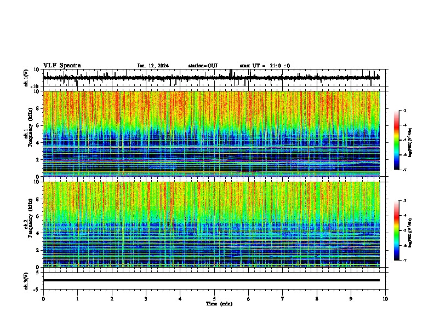This screenshot has width=434, height=335.
Task: Click the "4" kHz tick on ch.2 frequency axis
Action: click(x=39, y=233)
